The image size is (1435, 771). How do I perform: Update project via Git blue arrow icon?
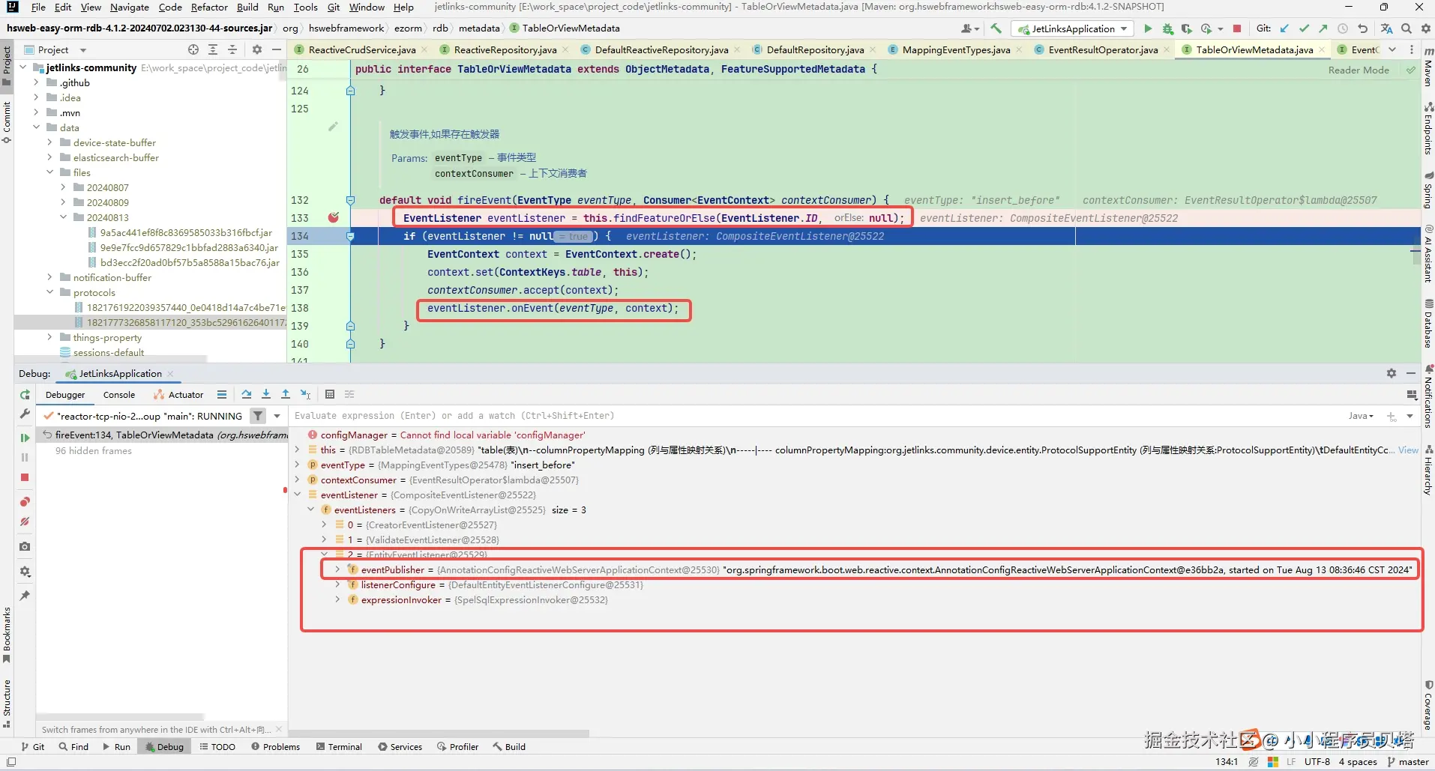pyautogui.click(x=1284, y=28)
